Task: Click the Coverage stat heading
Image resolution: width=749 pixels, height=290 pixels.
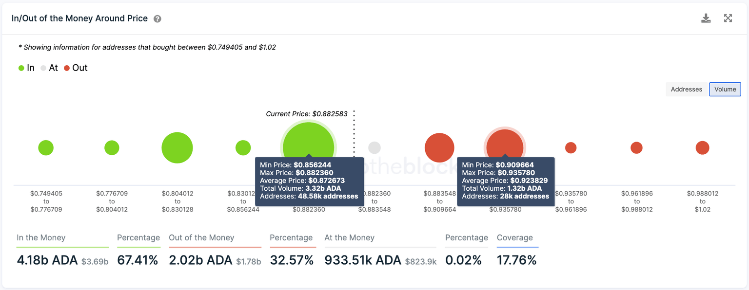Action: pos(514,238)
